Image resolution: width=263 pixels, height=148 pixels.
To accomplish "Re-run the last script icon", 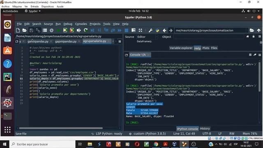I will tap(85, 30).
